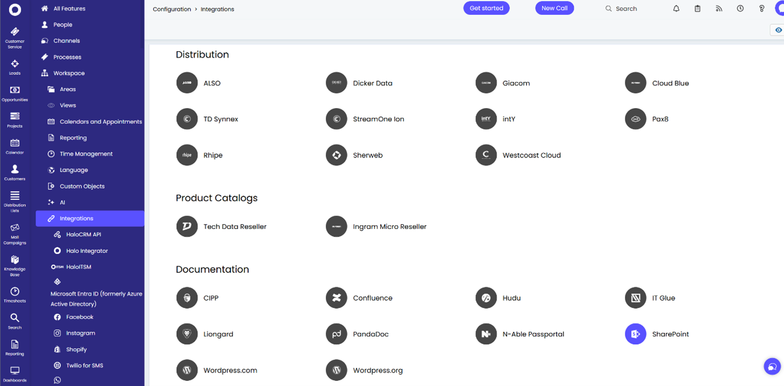Open the Pax8 distribution integration
Screen dimensions: 784x386
pyautogui.click(x=635, y=119)
